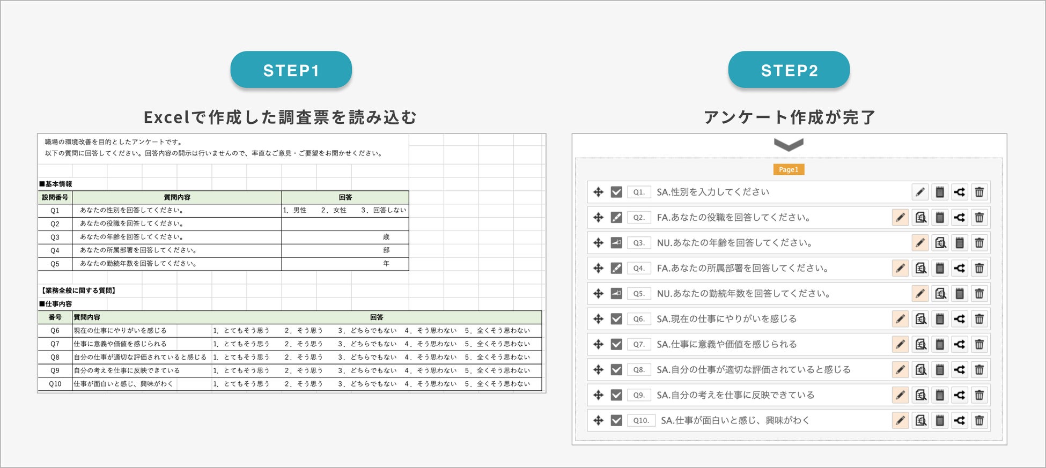Delete Q10 using its trash icon
The width and height of the screenshot is (1046, 468).
[x=979, y=420]
